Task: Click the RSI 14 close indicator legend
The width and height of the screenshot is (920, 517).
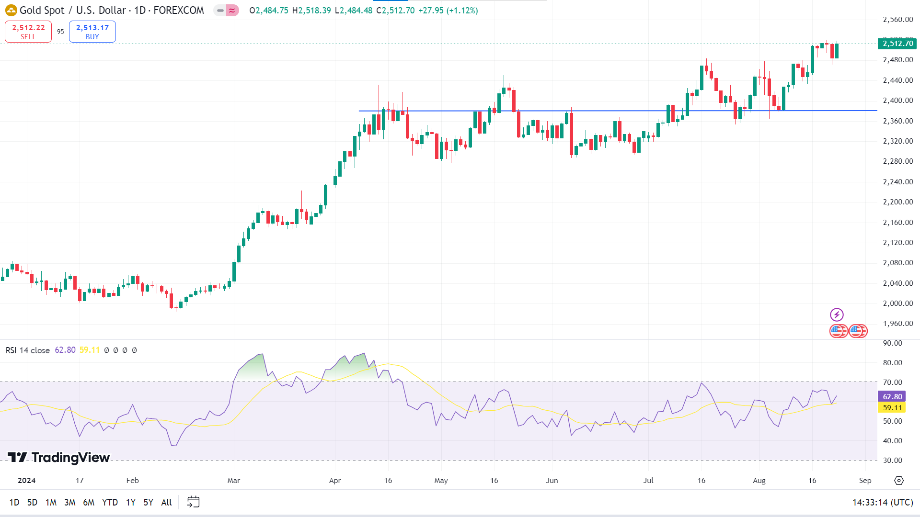Action: pos(28,350)
